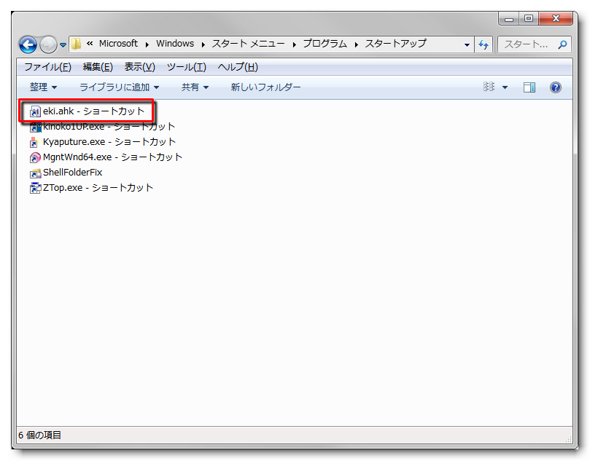Viewport: 598px width, 469px height.
Task: Change view with the view icon
Action: [x=489, y=87]
